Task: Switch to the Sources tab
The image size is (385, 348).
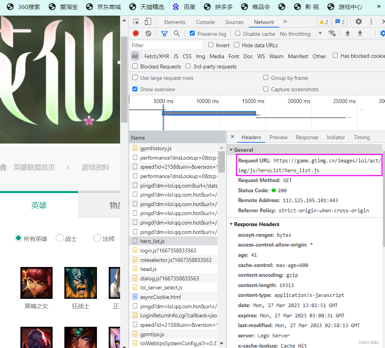Action: (x=234, y=22)
